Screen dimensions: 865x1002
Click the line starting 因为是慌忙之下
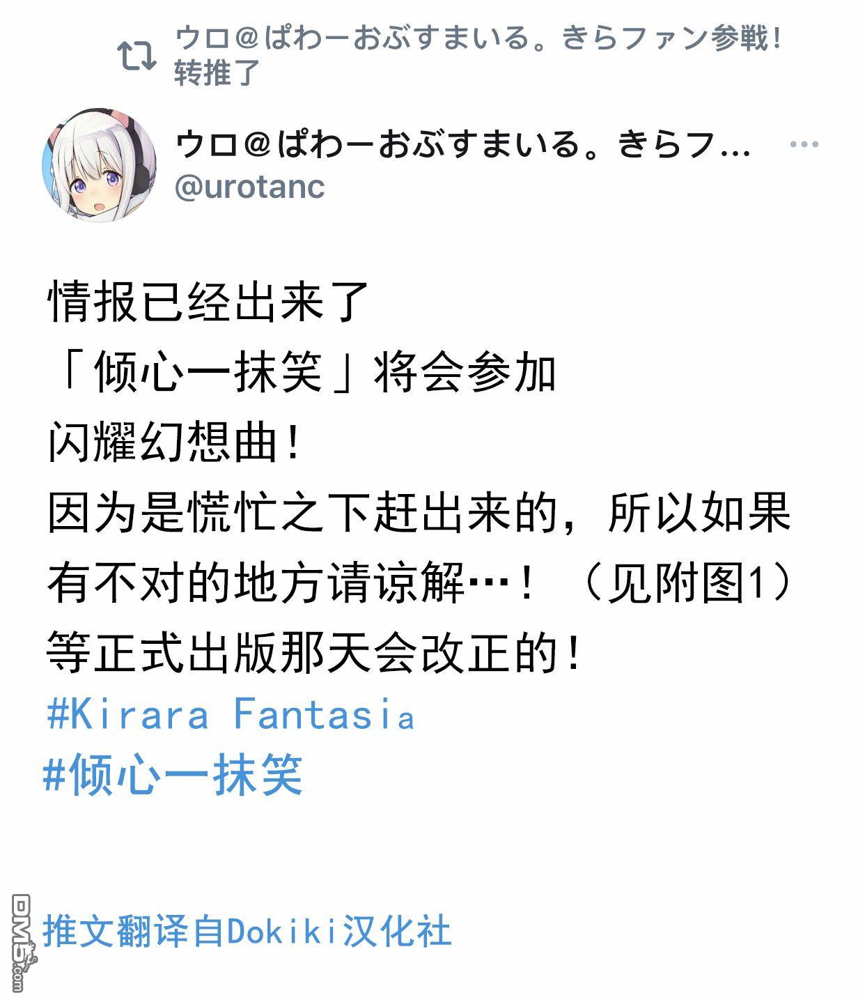tap(419, 512)
